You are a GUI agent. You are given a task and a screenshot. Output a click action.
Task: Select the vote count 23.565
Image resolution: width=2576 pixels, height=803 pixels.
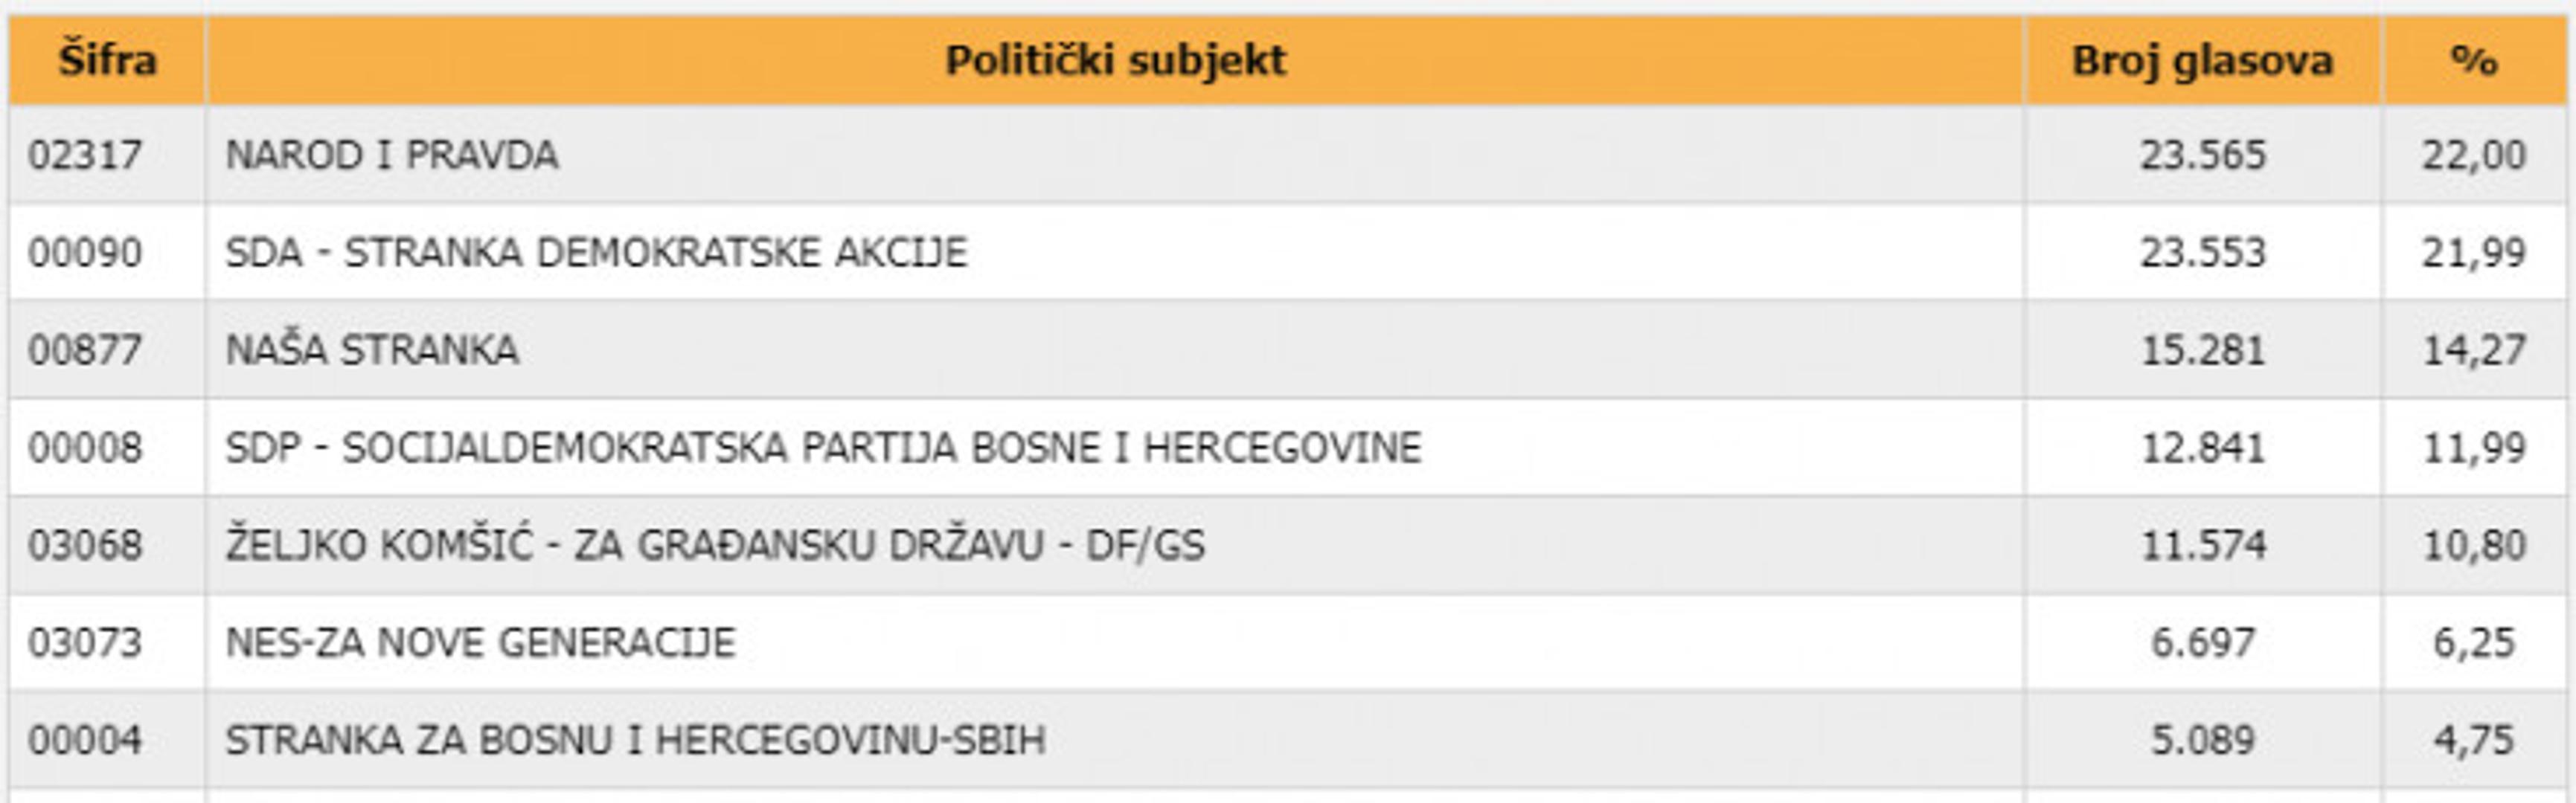click(2202, 155)
